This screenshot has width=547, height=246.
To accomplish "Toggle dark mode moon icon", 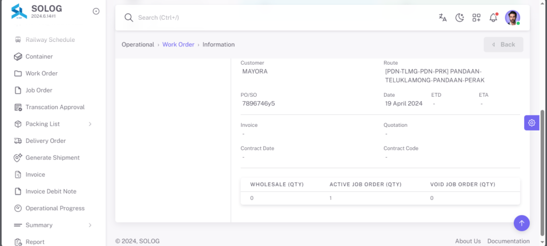I will (460, 18).
